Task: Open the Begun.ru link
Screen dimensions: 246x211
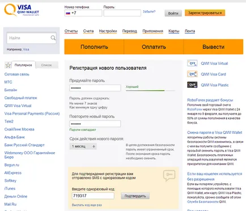Action: click(x=12, y=165)
